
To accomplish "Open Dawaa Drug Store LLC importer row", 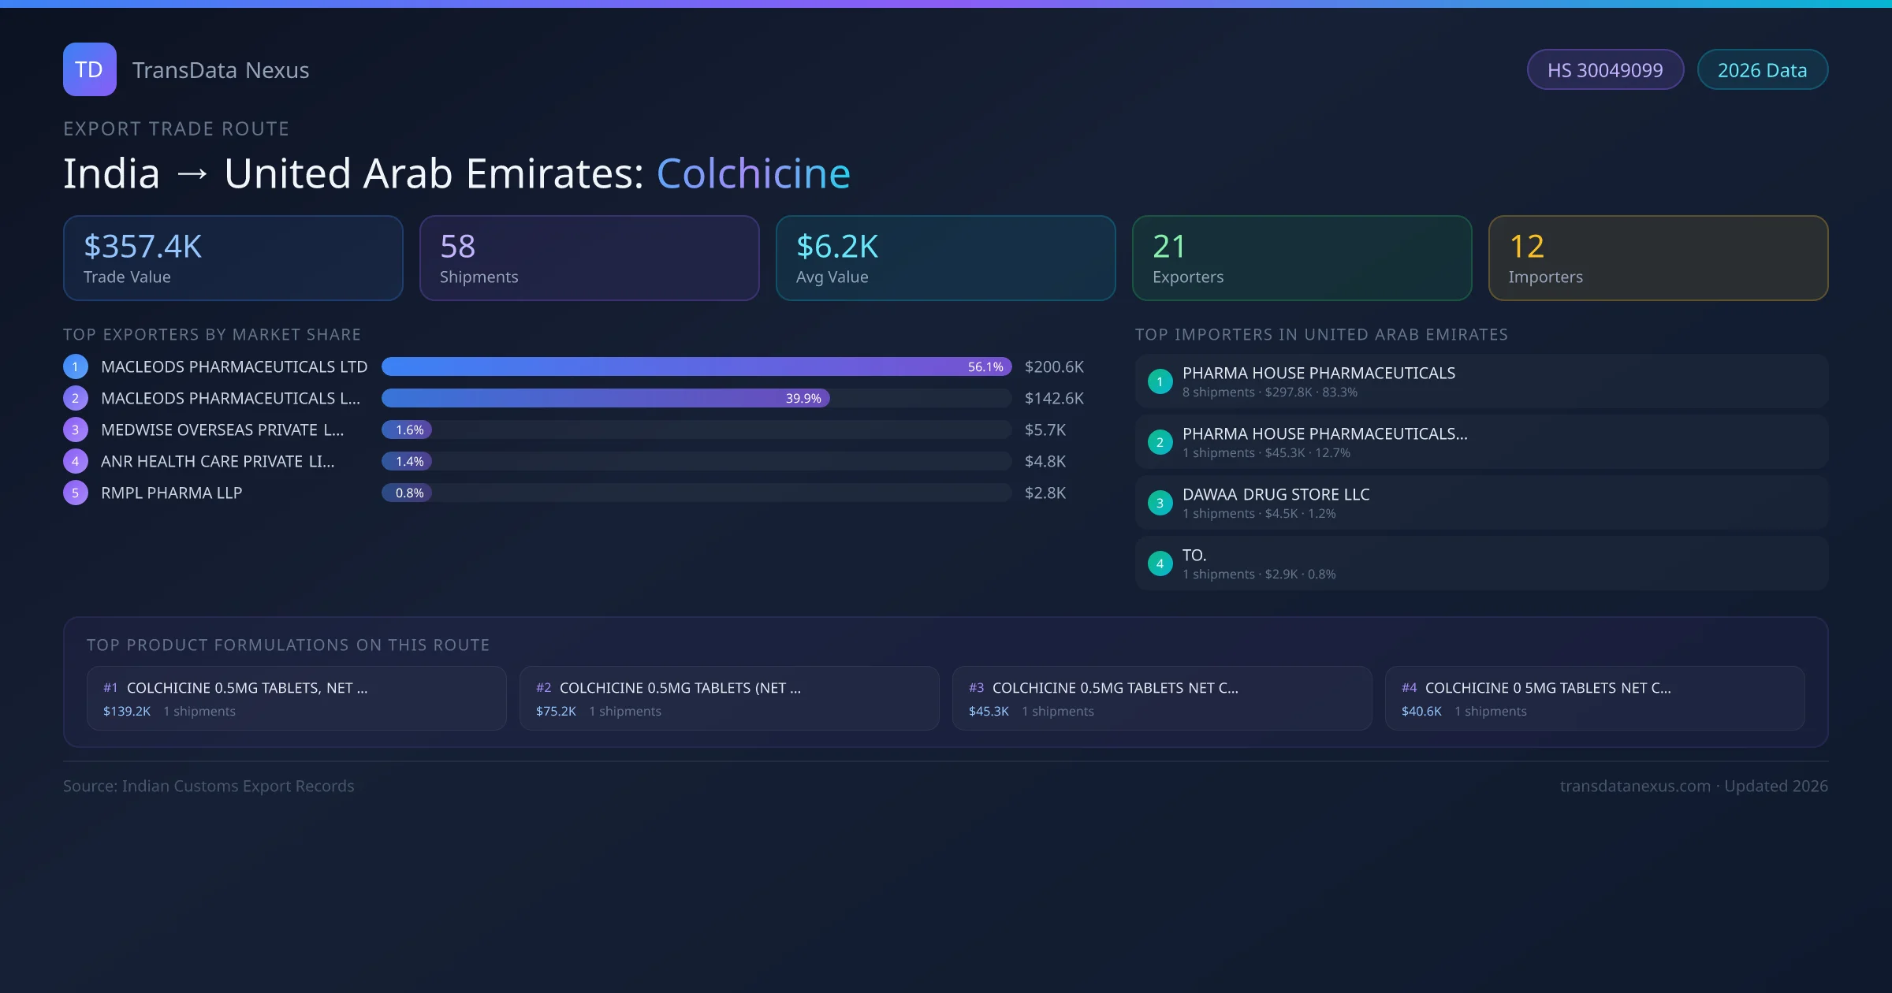I will click(1480, 503).
